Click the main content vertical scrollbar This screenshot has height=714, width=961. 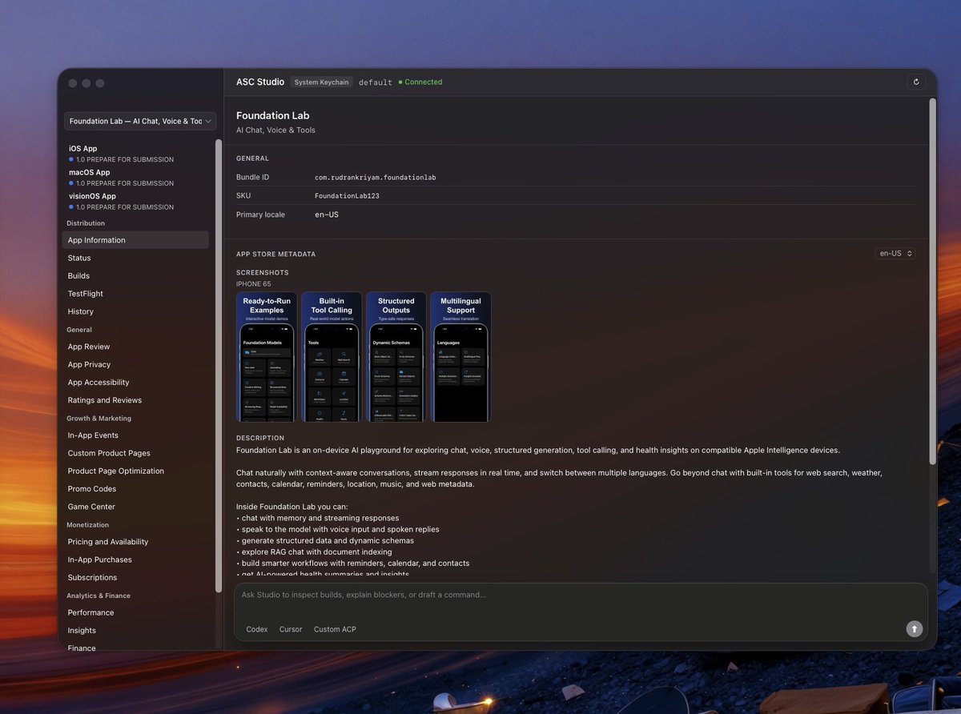pyautogui.click(x=931, y=280)
